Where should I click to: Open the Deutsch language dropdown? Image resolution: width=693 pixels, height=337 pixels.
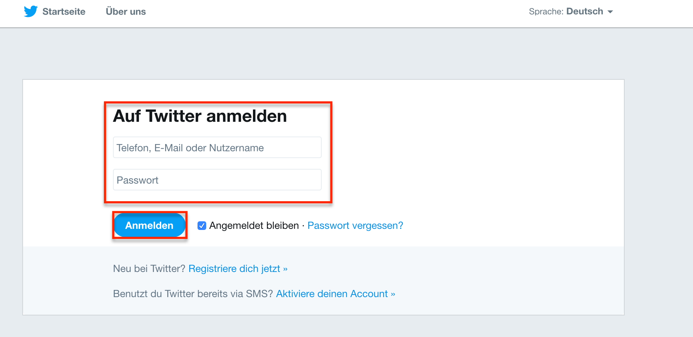pos(584,11)
